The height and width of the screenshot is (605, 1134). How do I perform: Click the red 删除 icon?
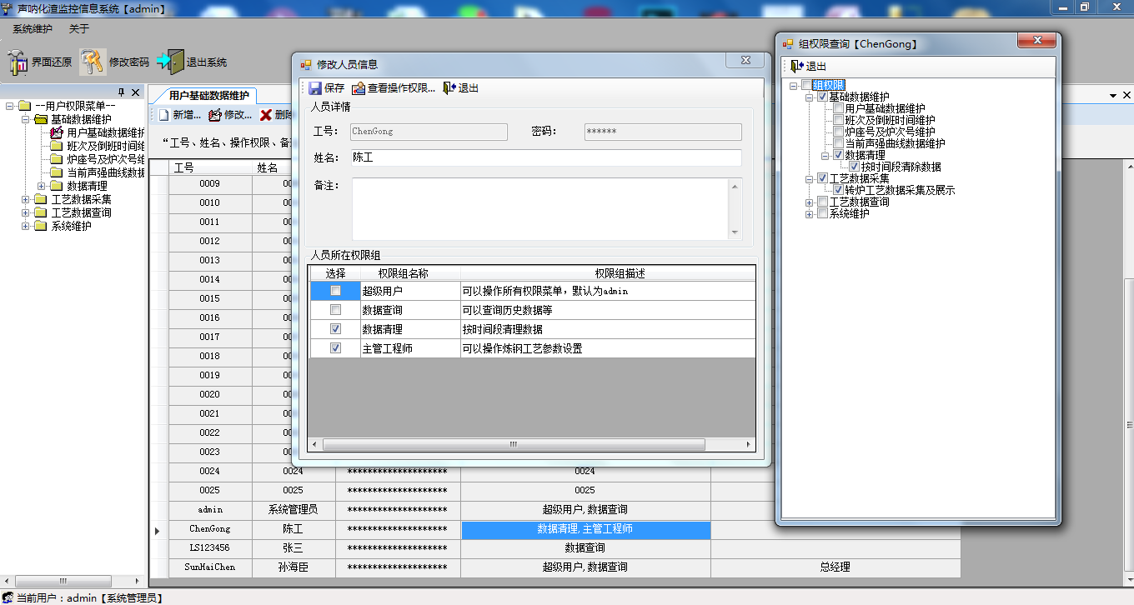[266, 115]
